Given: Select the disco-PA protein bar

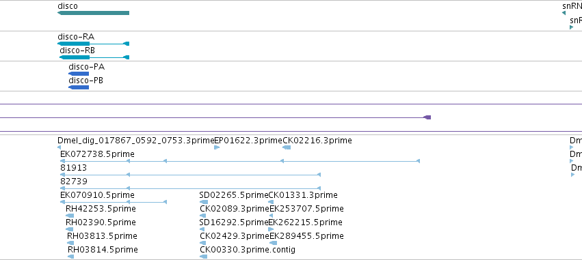Looking at the screenshot, I should click(79, 74).
